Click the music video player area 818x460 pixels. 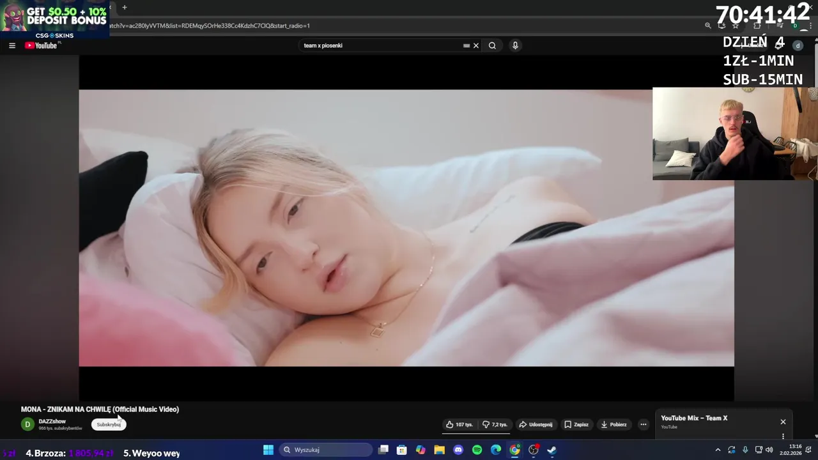(406, 228)
